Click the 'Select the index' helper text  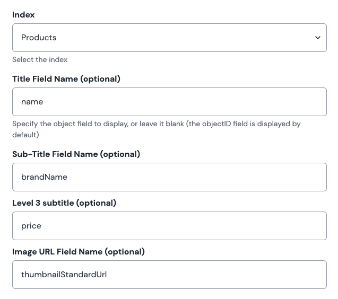(40, 59)
